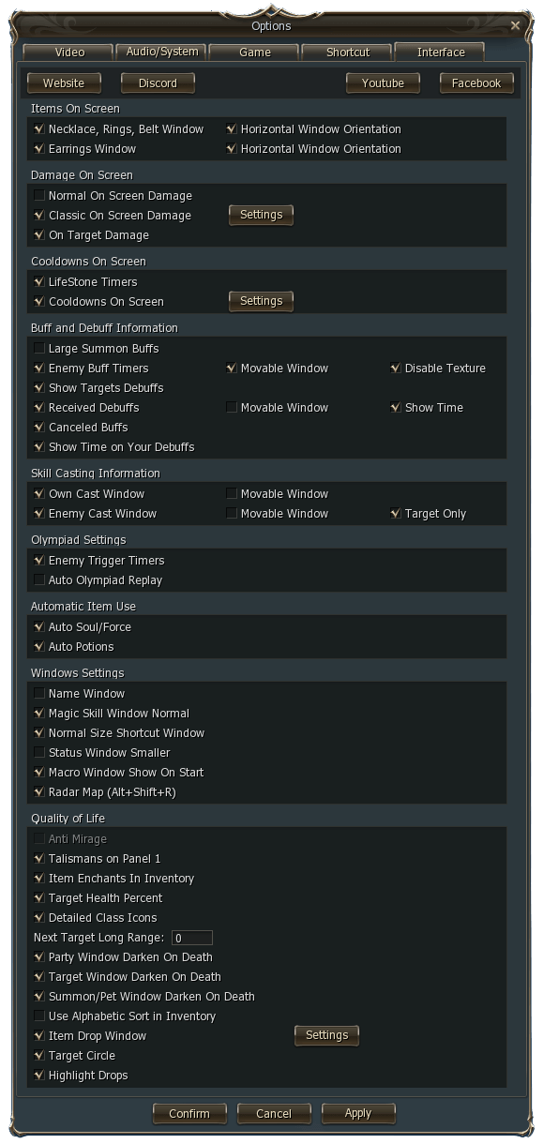Image resolution: width=544 pixels, height=1144 pixels.
Task: Check the Name Window option
Action: point(39,694)
